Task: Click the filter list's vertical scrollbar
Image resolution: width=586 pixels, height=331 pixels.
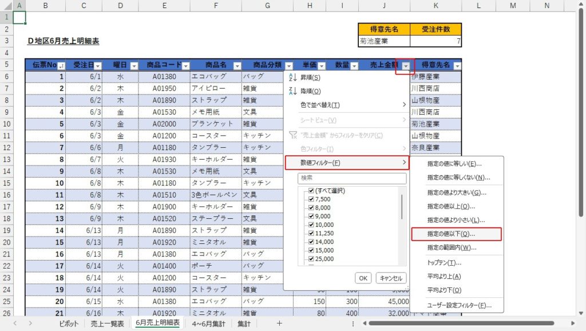Action: click(402, 207)
